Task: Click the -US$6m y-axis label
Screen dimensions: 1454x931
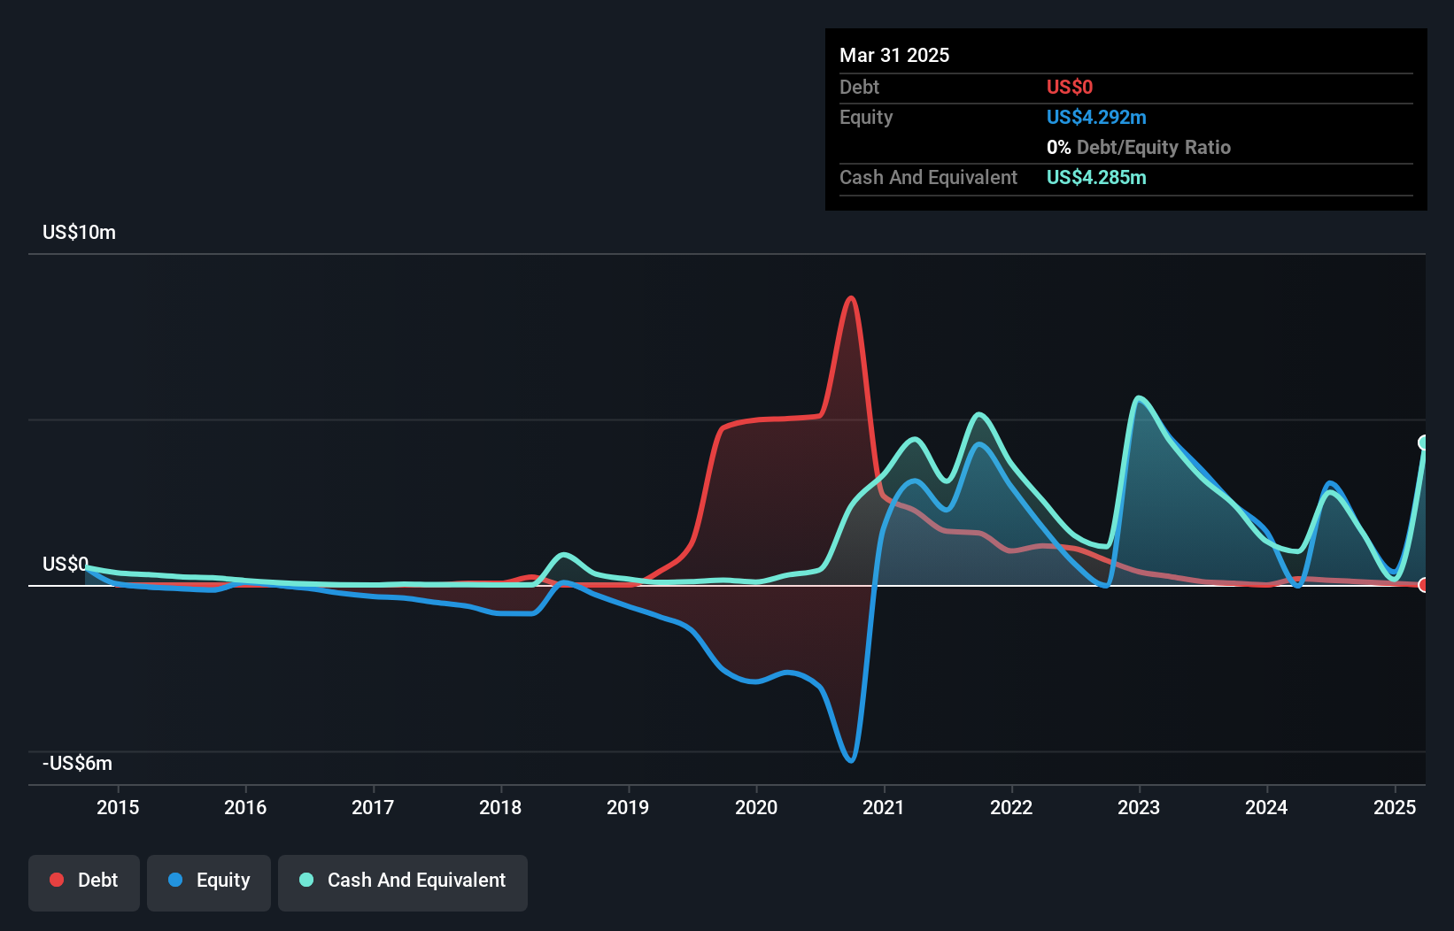Action: (78, 763)
